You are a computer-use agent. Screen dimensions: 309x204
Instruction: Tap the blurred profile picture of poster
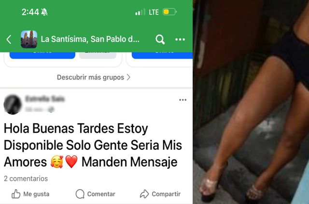coord(13,104)
